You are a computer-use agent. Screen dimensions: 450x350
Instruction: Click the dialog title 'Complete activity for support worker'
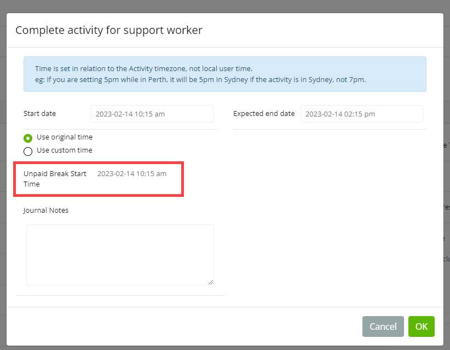point(109,30)
